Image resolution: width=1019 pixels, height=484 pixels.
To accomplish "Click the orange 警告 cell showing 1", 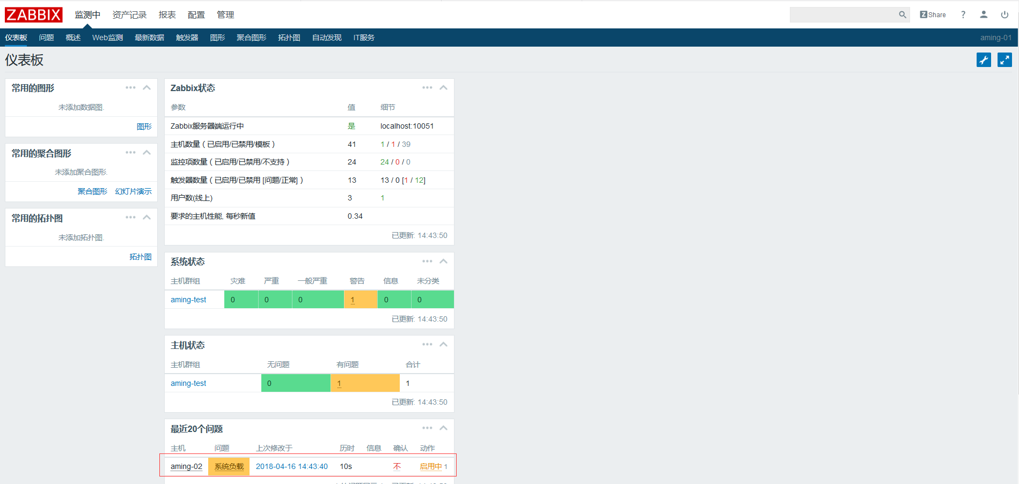I will point(361,300).
